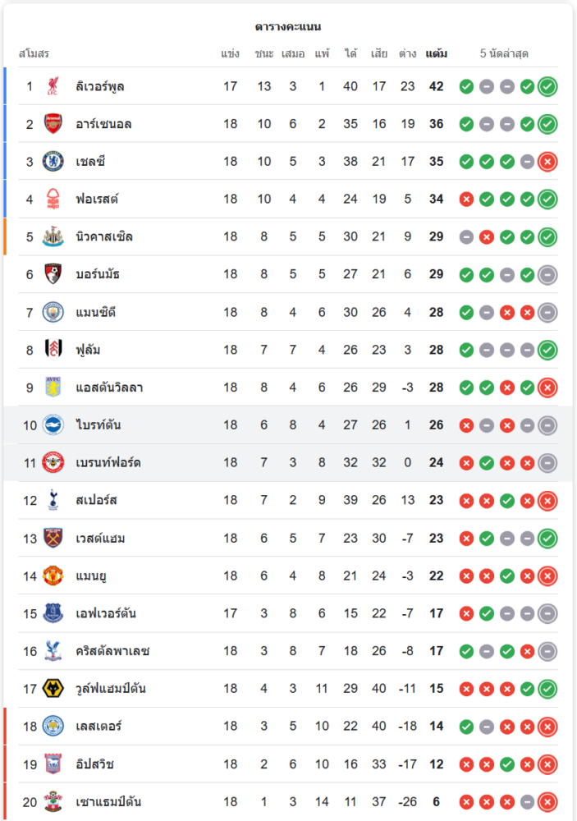Click the 5 นัดล่าสุด column header
Viewport: 577px width, 821px height.
[x=504, y=54]
